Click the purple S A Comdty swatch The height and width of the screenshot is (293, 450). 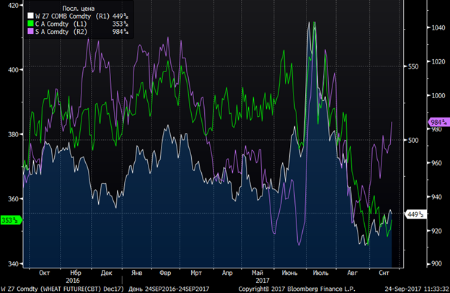coord(30,31)
